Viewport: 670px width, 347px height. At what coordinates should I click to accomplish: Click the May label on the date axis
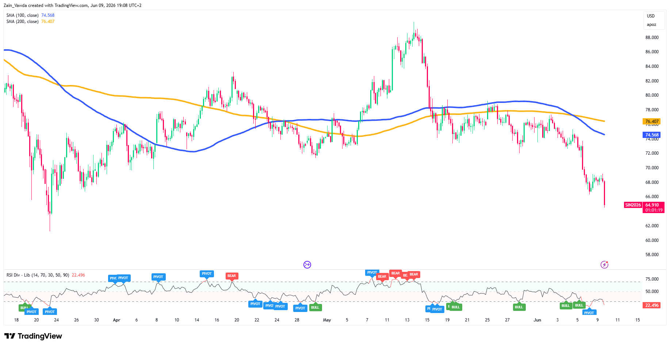pos(327,320)
